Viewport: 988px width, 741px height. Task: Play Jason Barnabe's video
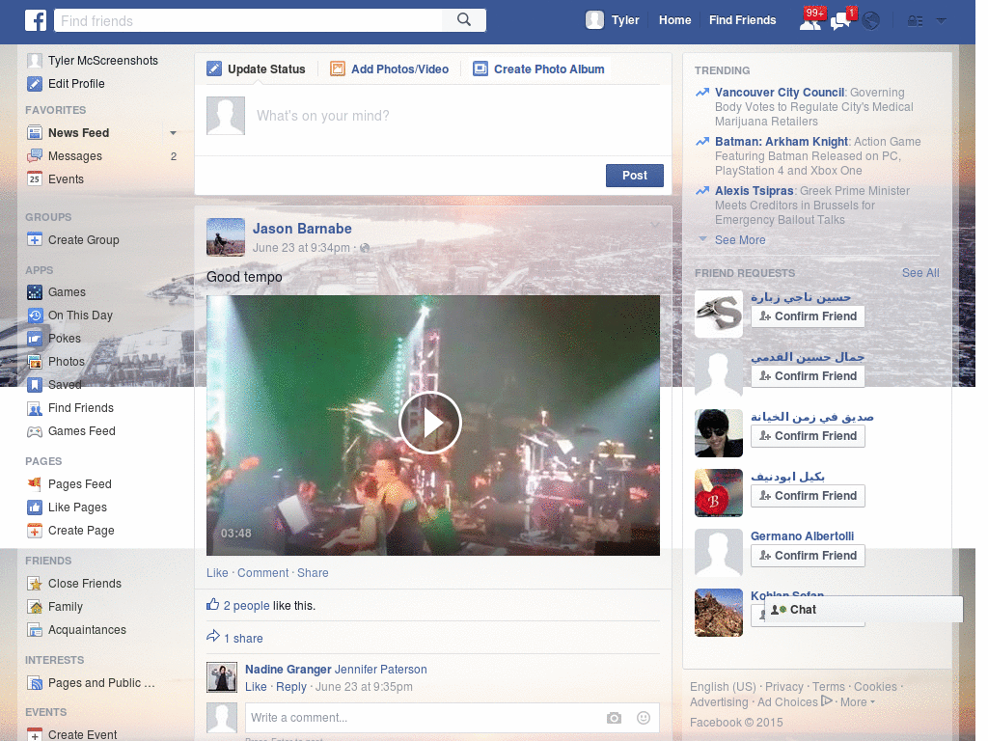(431, 423)
